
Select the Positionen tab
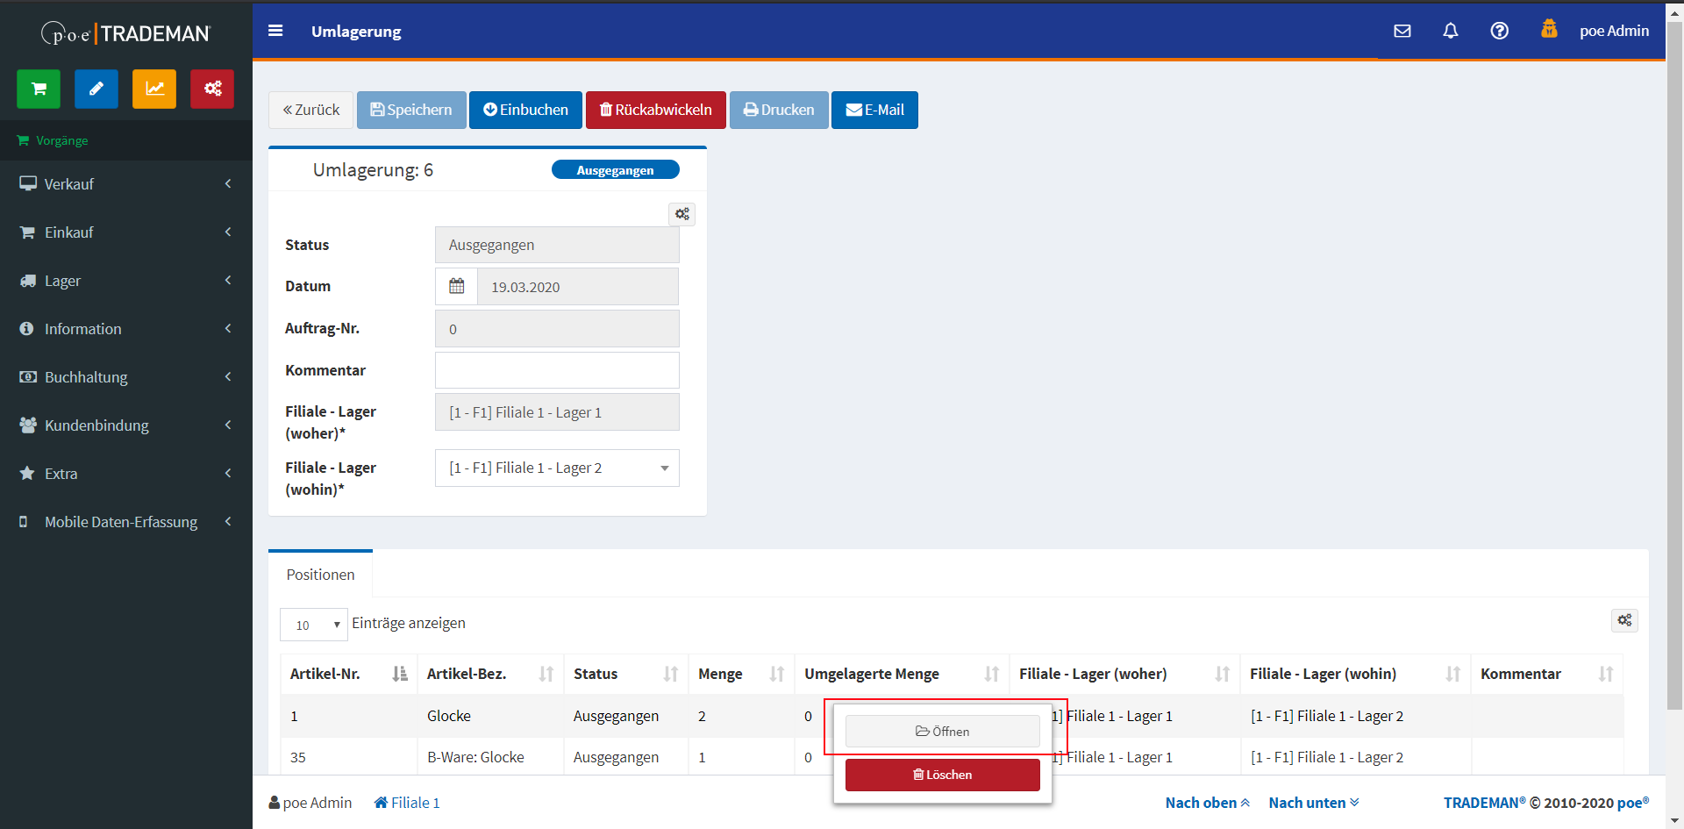tap(320, 575)
